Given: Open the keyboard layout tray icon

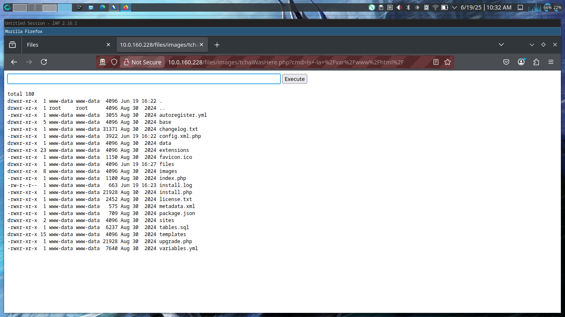Looking at the screenshot, I should (x=426, y=7).
